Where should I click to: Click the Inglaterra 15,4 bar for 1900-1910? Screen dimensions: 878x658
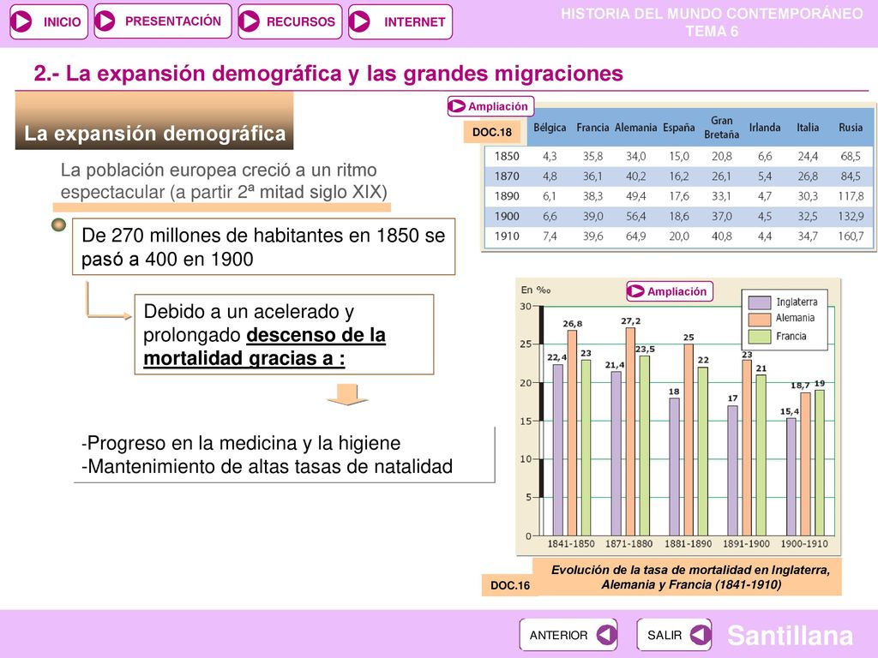(791, 476)
